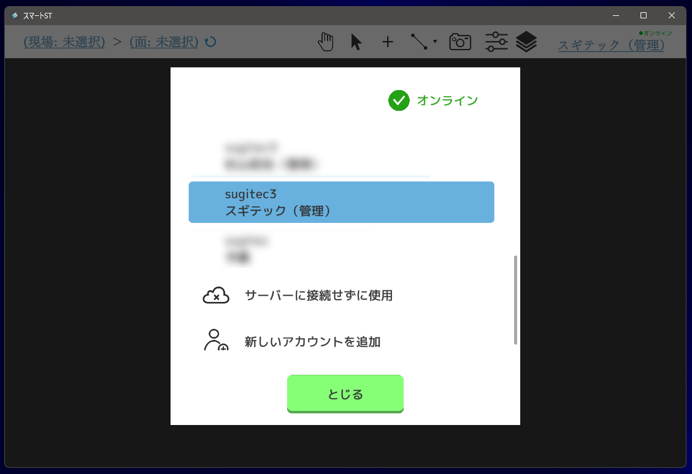Image resolution: width=692 pixels, height=474 pixels.
Task: Select the hand pan tool
Action: click(326, 42)
